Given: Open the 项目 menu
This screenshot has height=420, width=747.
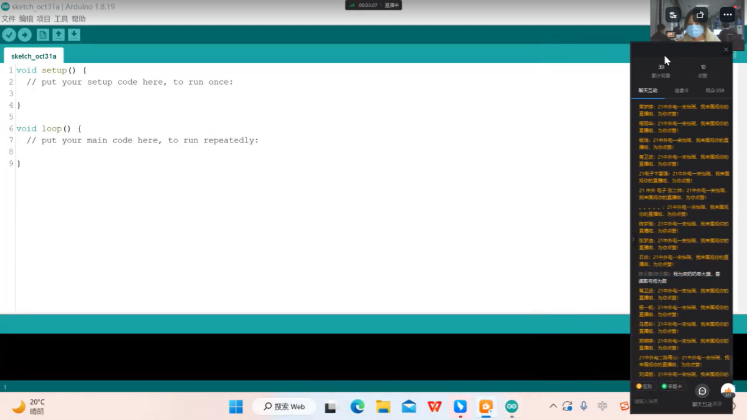Looking at the screenshot, I should tap(44, 19).
